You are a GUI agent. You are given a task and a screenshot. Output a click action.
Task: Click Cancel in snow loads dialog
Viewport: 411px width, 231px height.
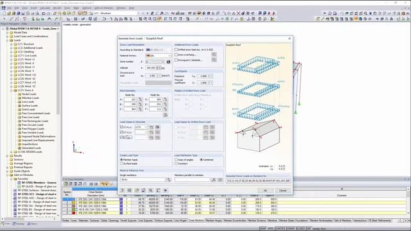click(283, 191)
